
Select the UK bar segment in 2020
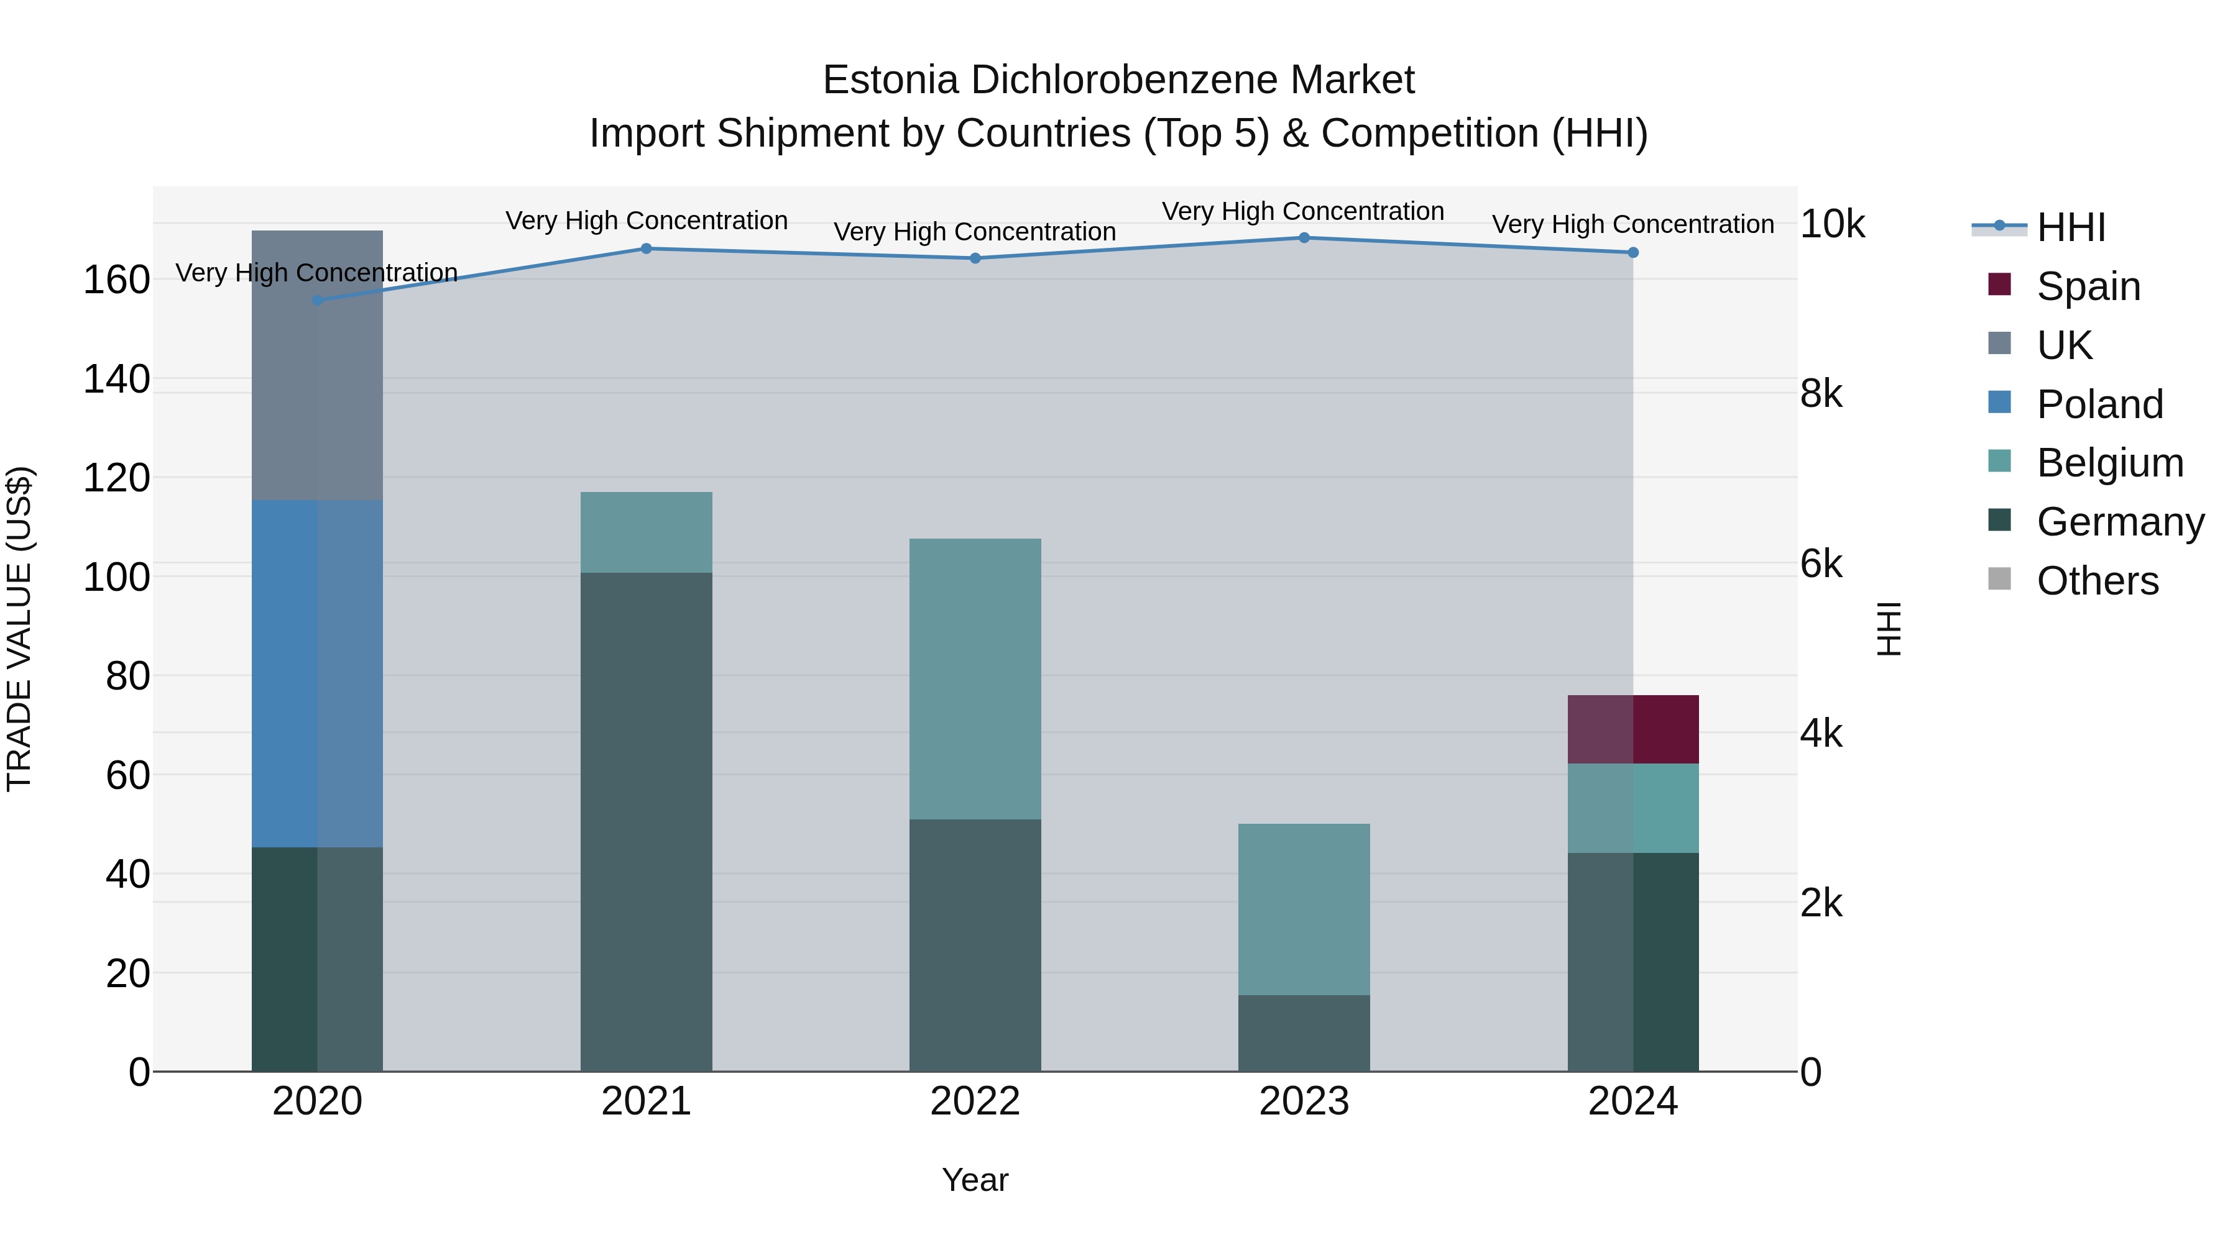click(x=317, y=365)
